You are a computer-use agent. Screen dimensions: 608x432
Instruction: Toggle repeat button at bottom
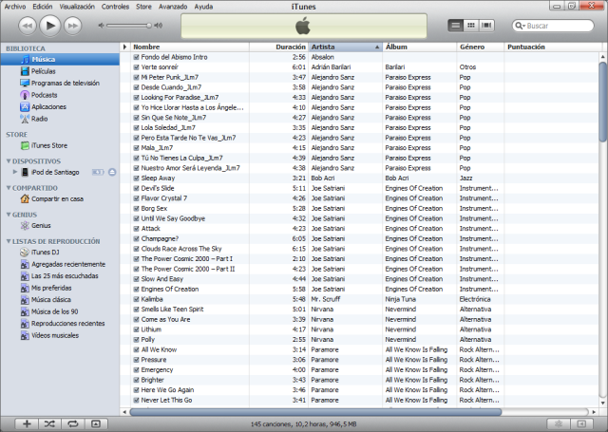click(72, 423)
